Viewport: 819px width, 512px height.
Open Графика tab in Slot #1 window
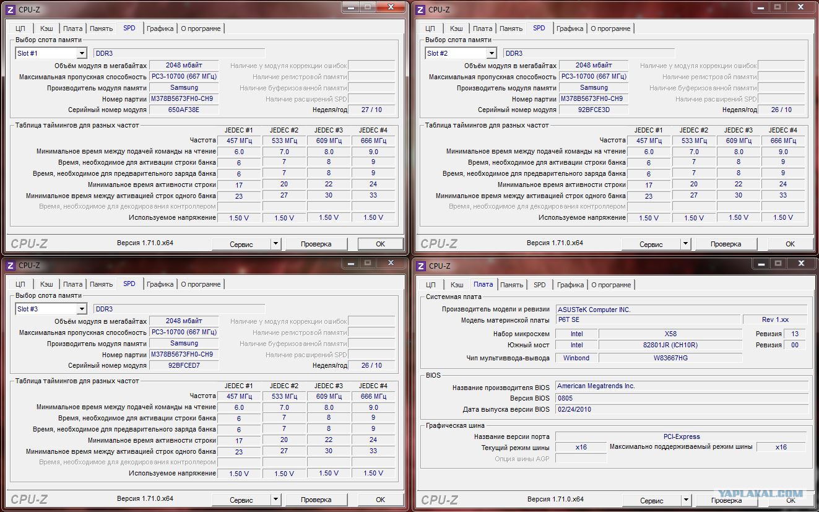click(x=160, y=28)
